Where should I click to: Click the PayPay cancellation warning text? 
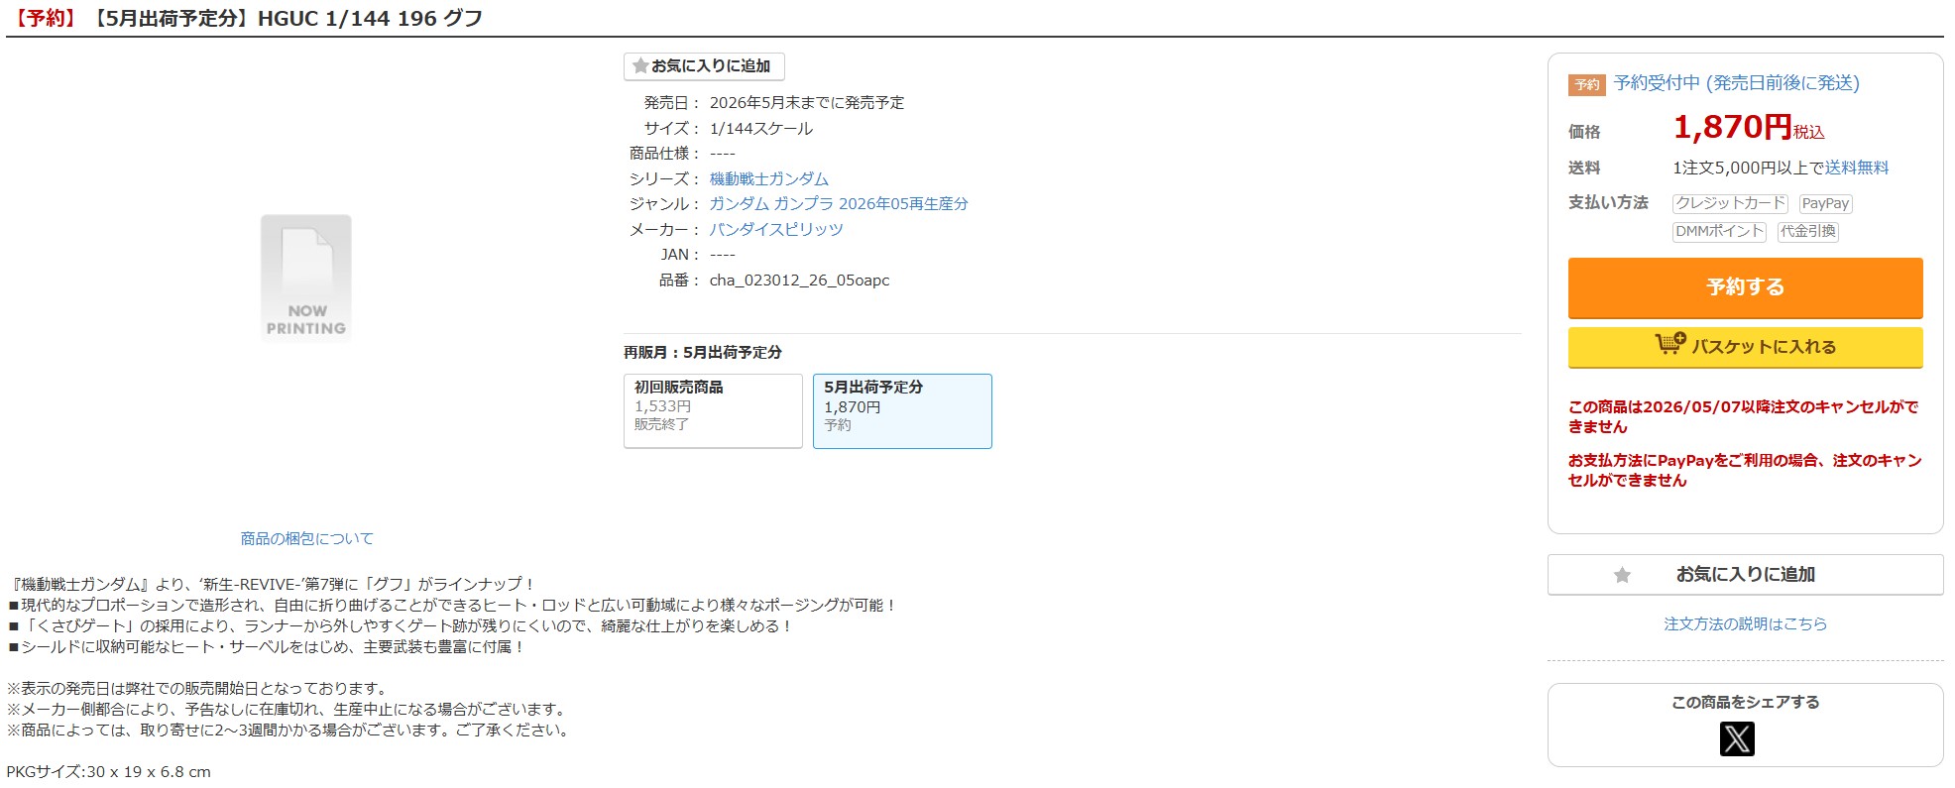point(1745,470)
